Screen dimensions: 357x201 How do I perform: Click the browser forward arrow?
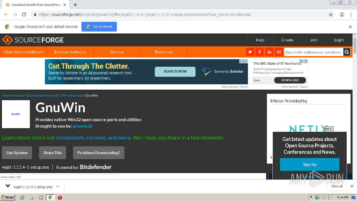coord(15,15)
